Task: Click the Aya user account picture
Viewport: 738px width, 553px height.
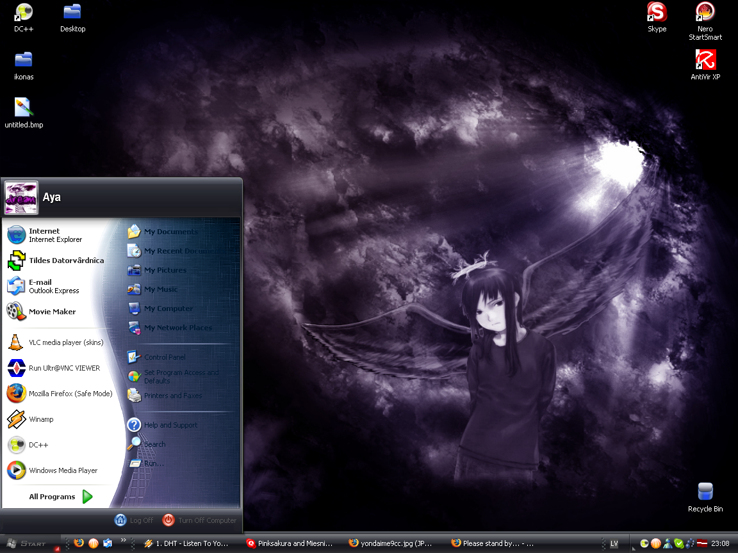Action: 20,198
